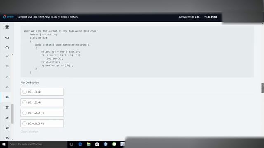Open the Windows Start menu
The height and width of the screenshot is (148, 264).
[4, 144]
